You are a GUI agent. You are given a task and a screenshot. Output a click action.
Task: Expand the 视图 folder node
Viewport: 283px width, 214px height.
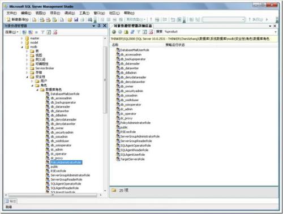coord(27,55)
